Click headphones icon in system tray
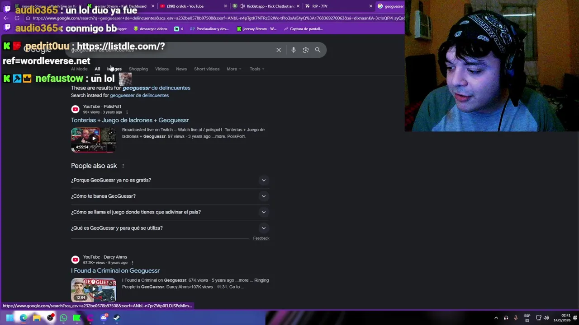Screen dimensions: 579x325 (506, 318)
